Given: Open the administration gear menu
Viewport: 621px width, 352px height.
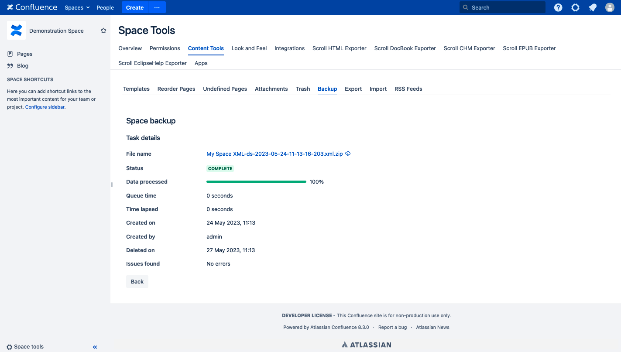Looking at the screenshot, I should [x=575, y=7].
